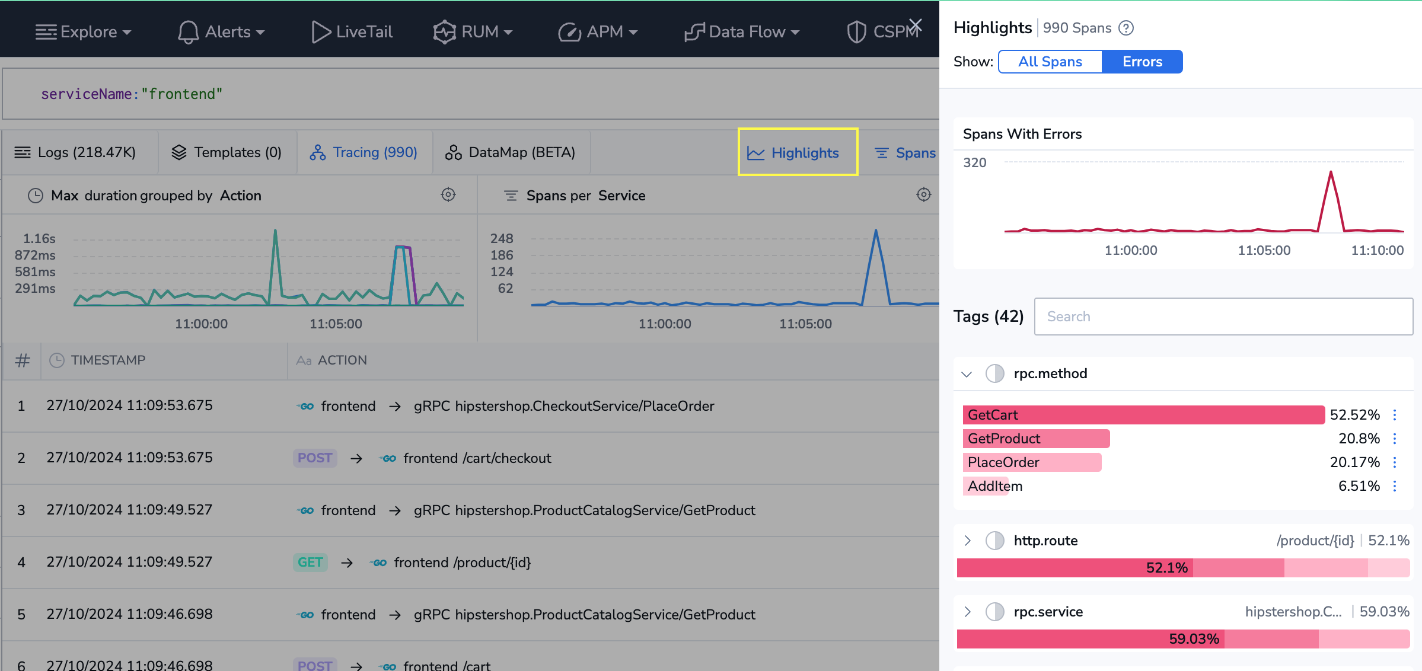Click the Alerts bell icon
Viewport: 1422px width, 671px height.
188,32
